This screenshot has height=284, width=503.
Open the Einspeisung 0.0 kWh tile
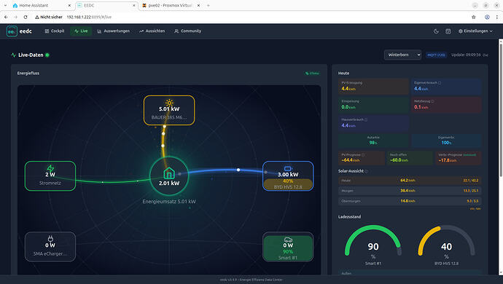[x=373, y=104]
